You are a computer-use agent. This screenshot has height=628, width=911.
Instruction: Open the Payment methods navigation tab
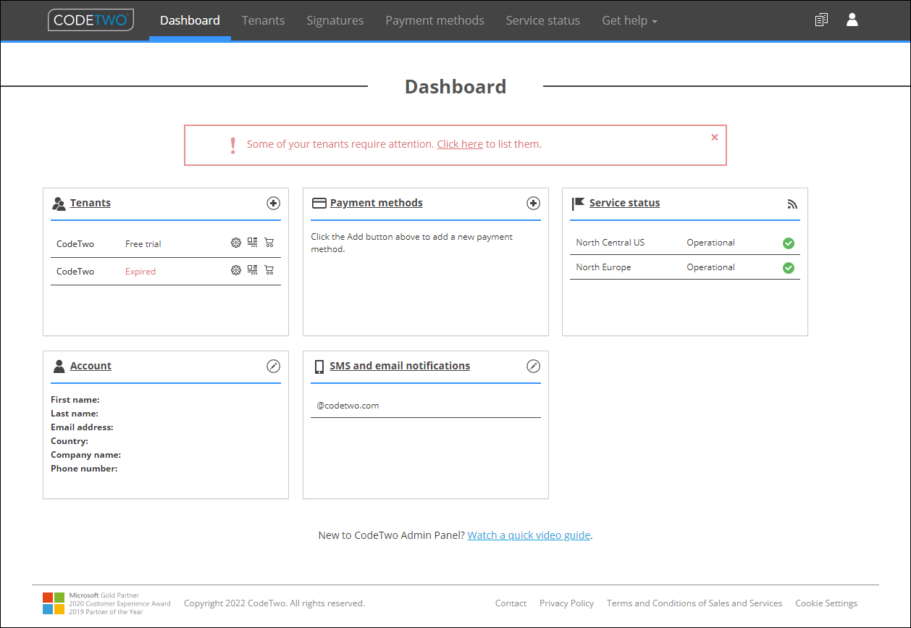point(434,20)
